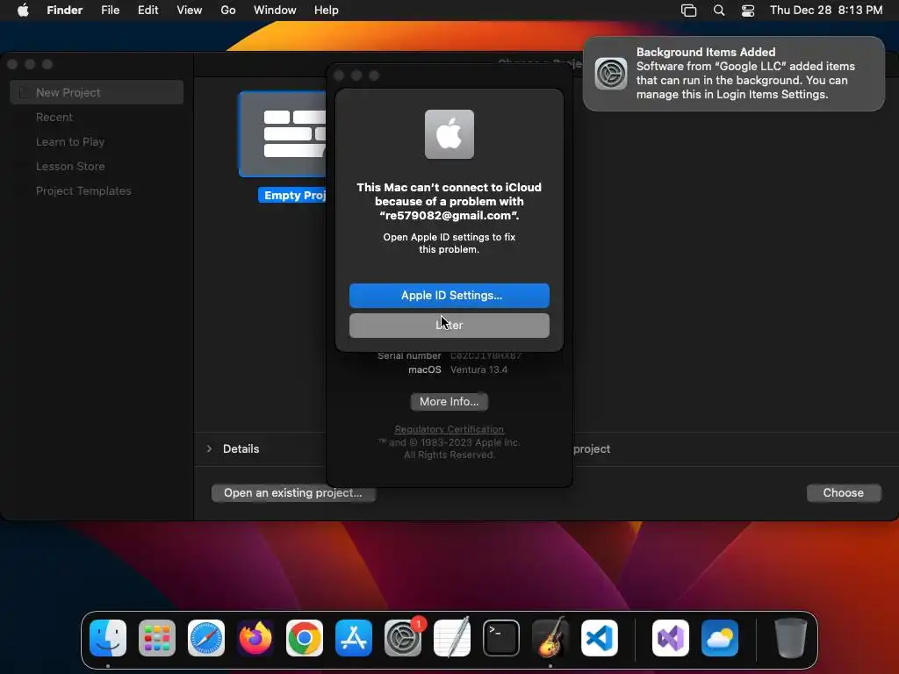
Task: Open the Finder menu
Action: pos(65,11)
